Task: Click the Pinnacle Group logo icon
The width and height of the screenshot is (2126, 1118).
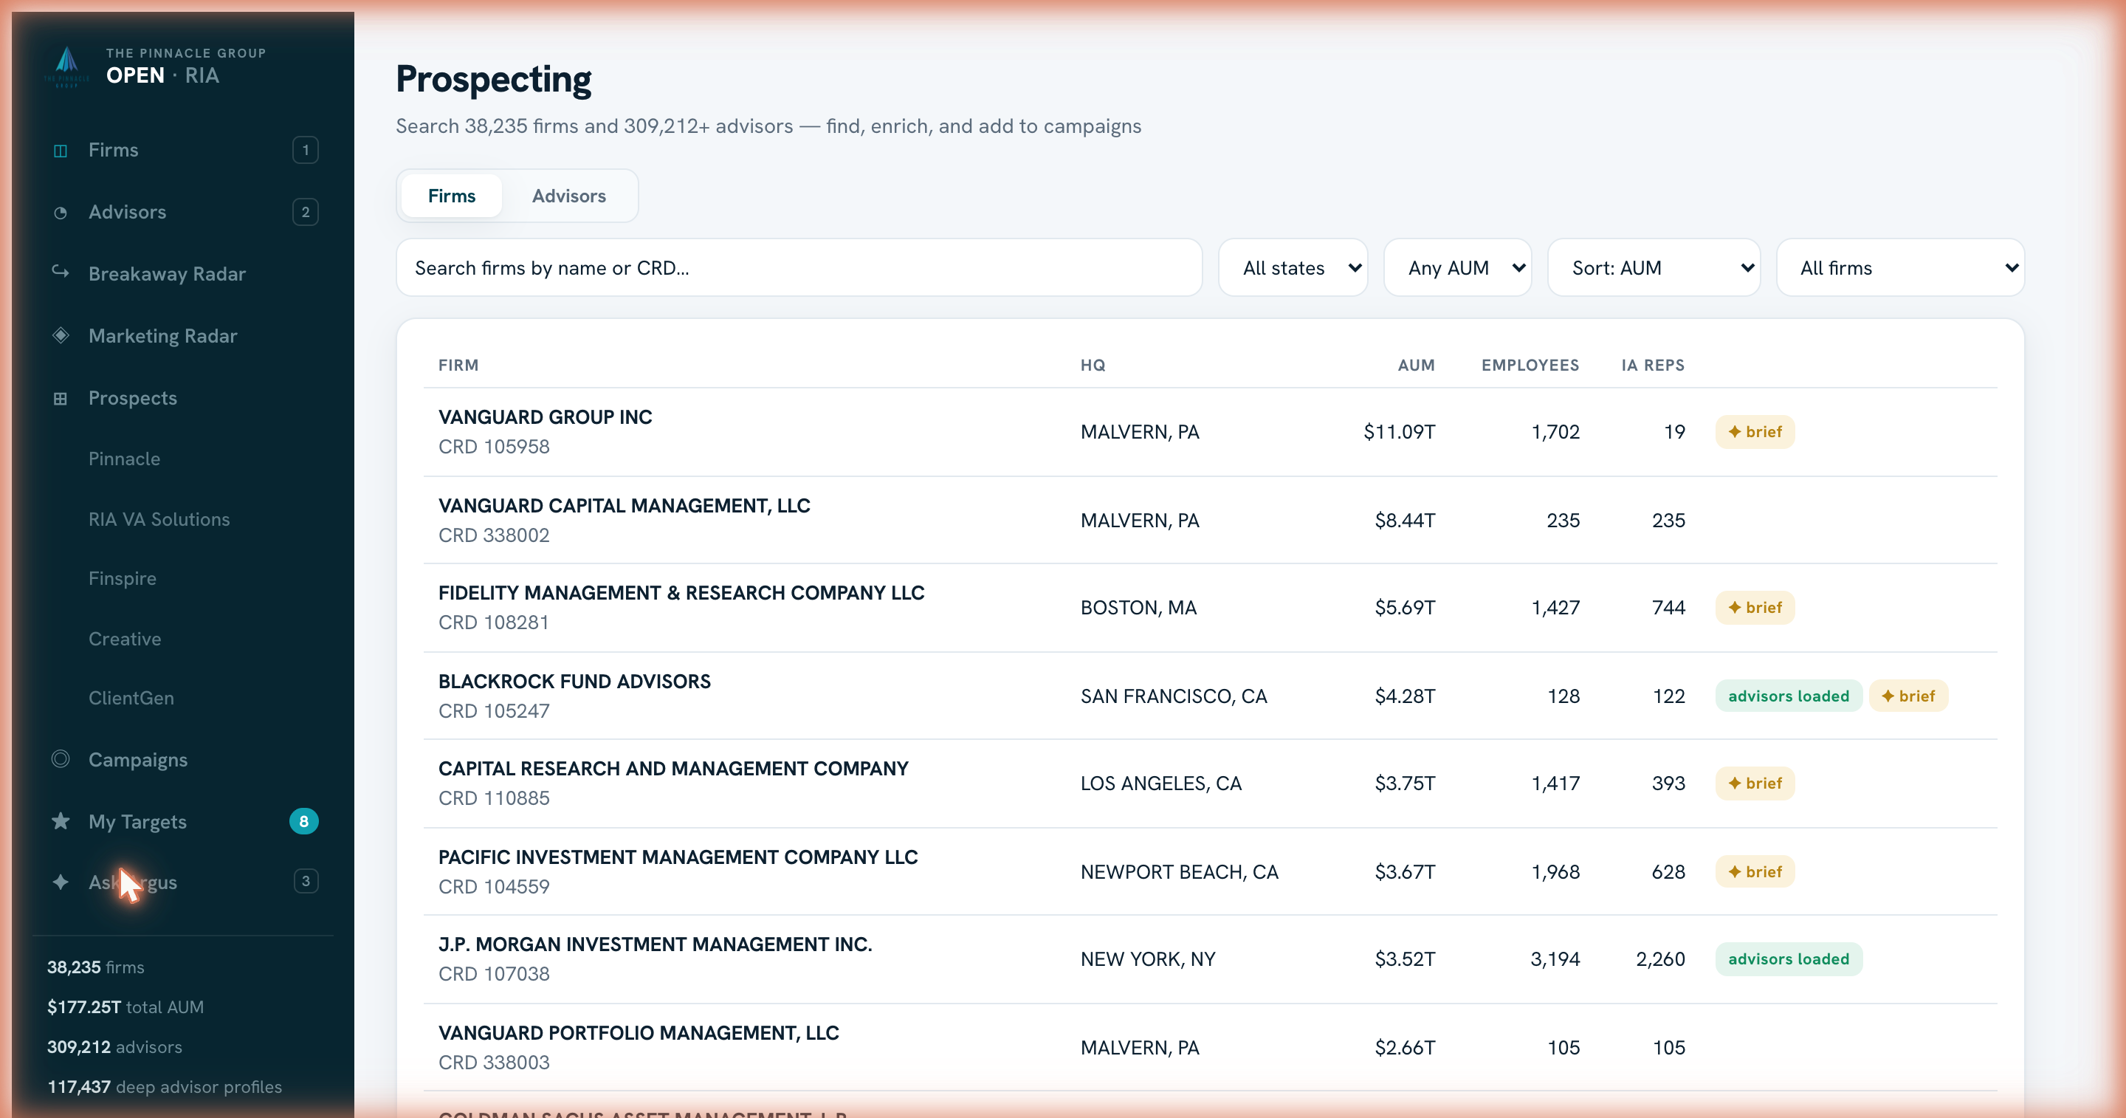Action: (67, 66)
